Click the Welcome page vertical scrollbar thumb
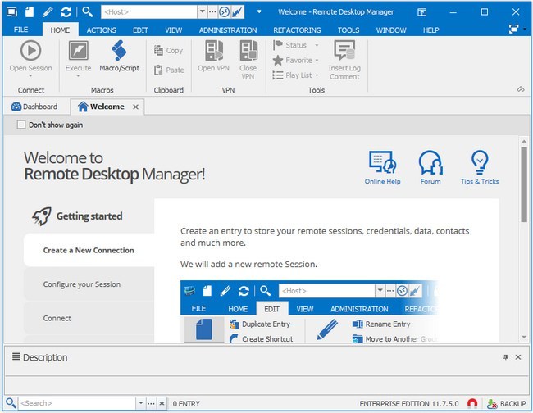 pos(524,184)
